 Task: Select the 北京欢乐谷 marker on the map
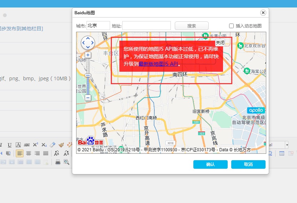241,46
